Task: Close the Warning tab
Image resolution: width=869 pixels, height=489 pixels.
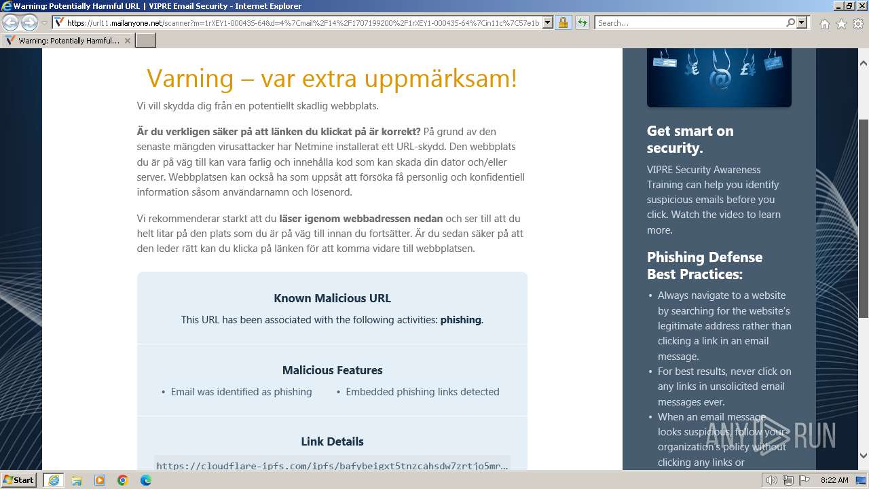Action: click(128, 41)
